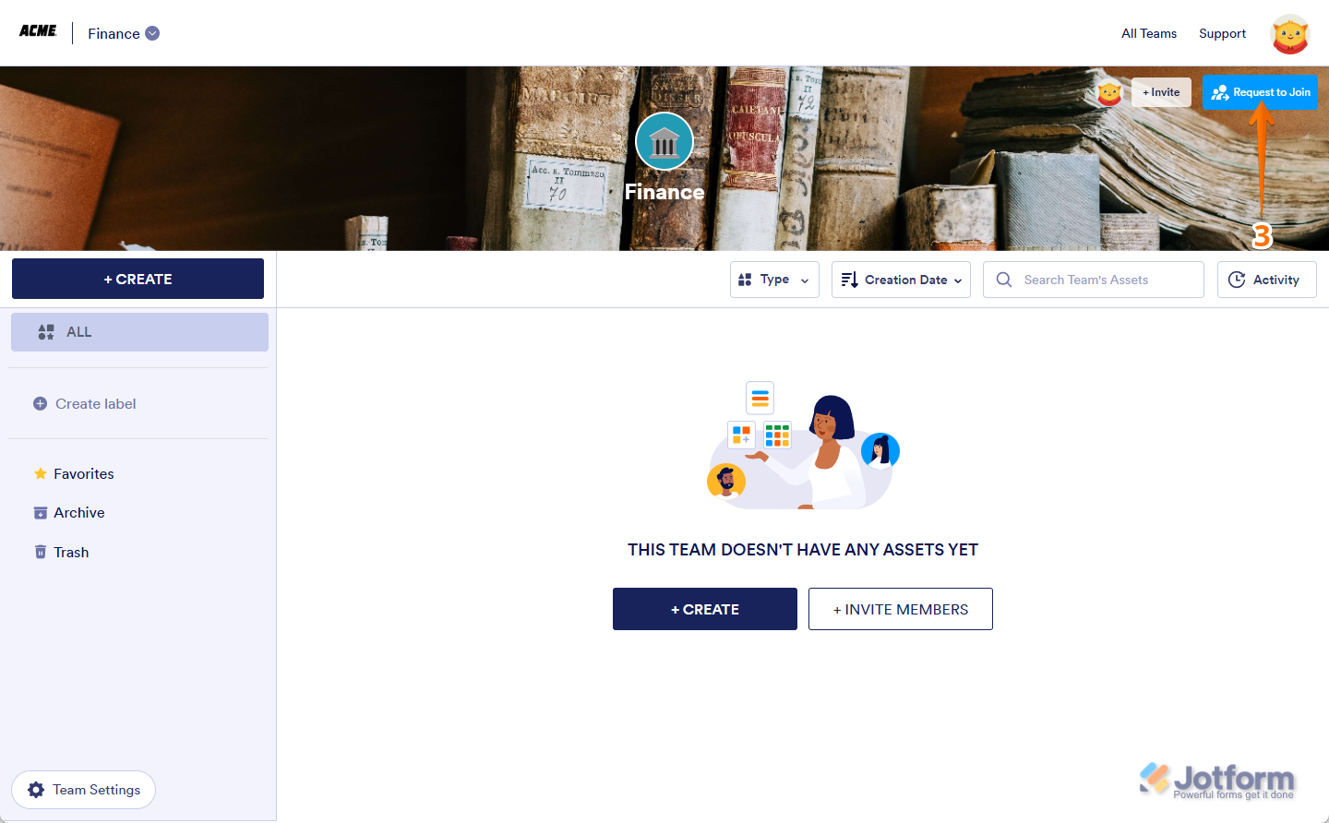The height and width of the screenshot is (823, 1329).
Task: Click the plus icon beside Create label
Action: click(x=40, y=403)
